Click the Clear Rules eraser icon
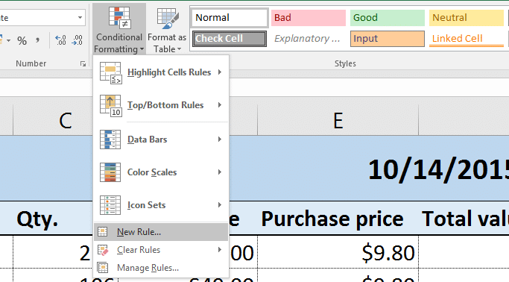 click(x=103, y=250)
